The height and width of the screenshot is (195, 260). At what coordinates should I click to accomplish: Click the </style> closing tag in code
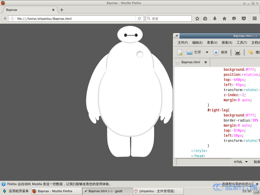(199, 151)
